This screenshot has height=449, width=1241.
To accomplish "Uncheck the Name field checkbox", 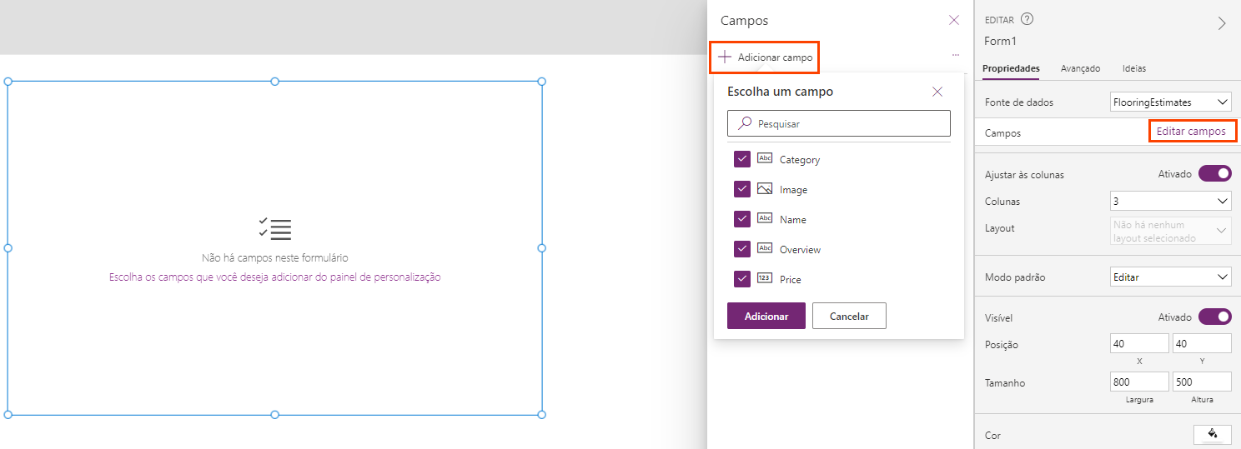I will [742, 219].
